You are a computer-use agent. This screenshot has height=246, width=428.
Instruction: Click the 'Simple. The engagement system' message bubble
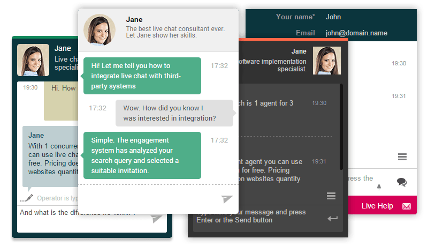(x=142, y=155)
